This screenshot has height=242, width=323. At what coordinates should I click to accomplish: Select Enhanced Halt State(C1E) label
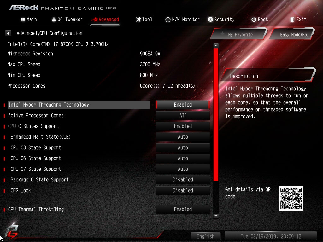[x=41, y=137]
